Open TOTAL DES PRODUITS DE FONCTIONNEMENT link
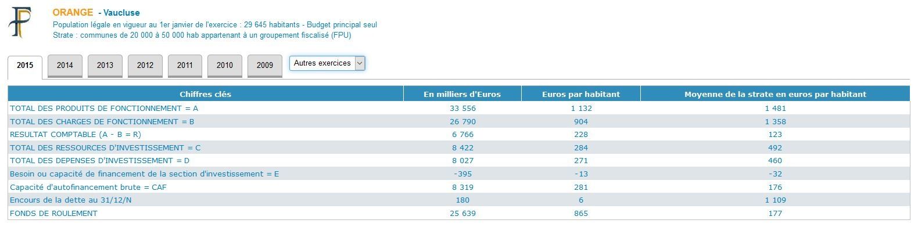918x227 pixels. click(x=104, y=109)
